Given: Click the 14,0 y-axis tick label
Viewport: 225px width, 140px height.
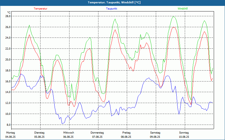Looking at the screenshot, I should point(8,92).
